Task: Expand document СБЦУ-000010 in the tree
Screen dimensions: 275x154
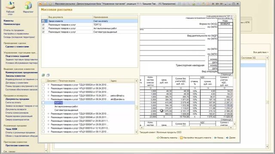Action: [48, 128]
